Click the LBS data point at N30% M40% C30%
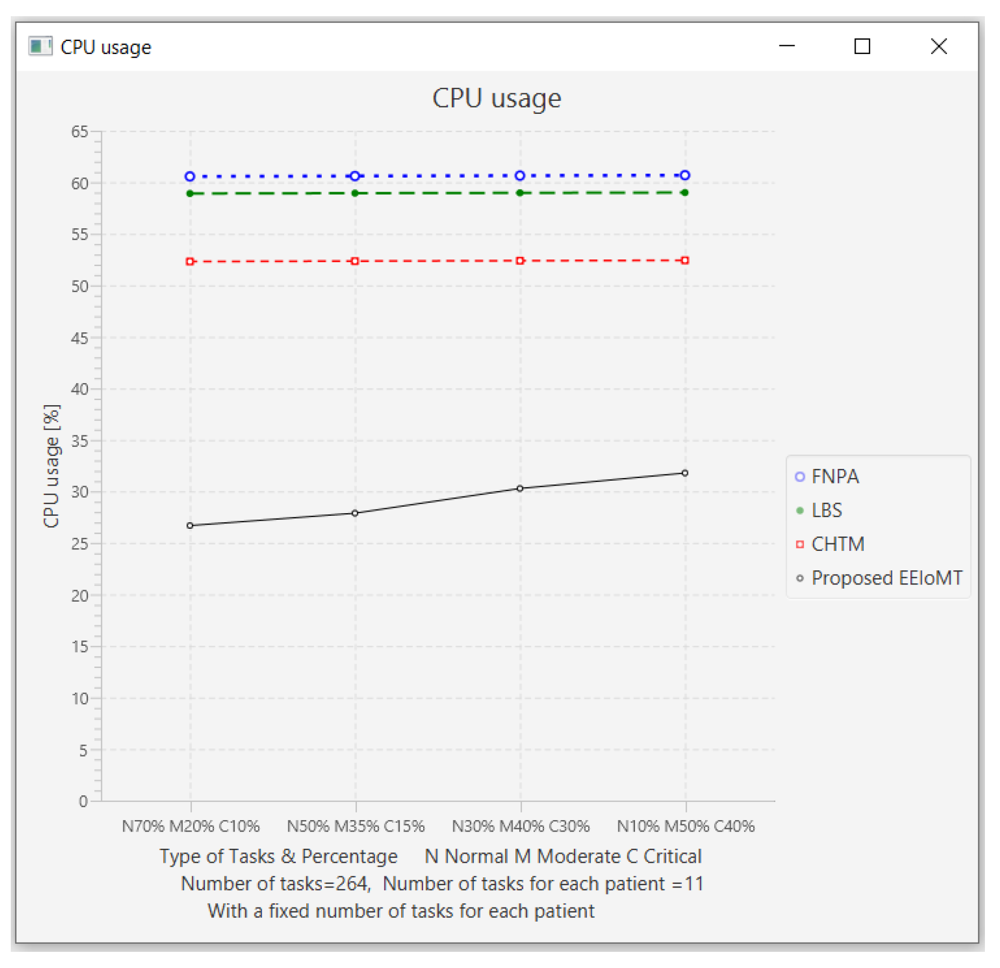This screenshot has width=1000, height=968. coord(520,193)
